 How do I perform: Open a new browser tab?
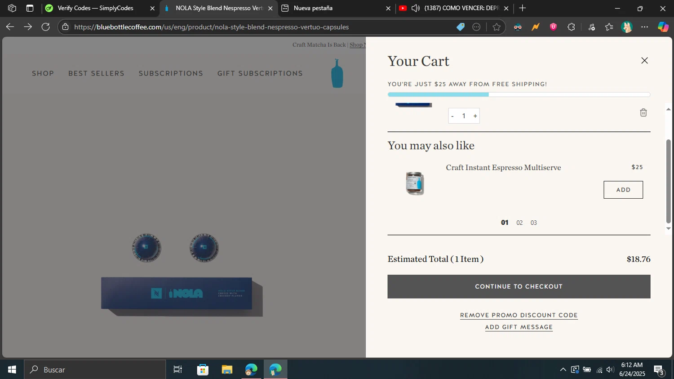pyautogui.click(x=522, y=8)
